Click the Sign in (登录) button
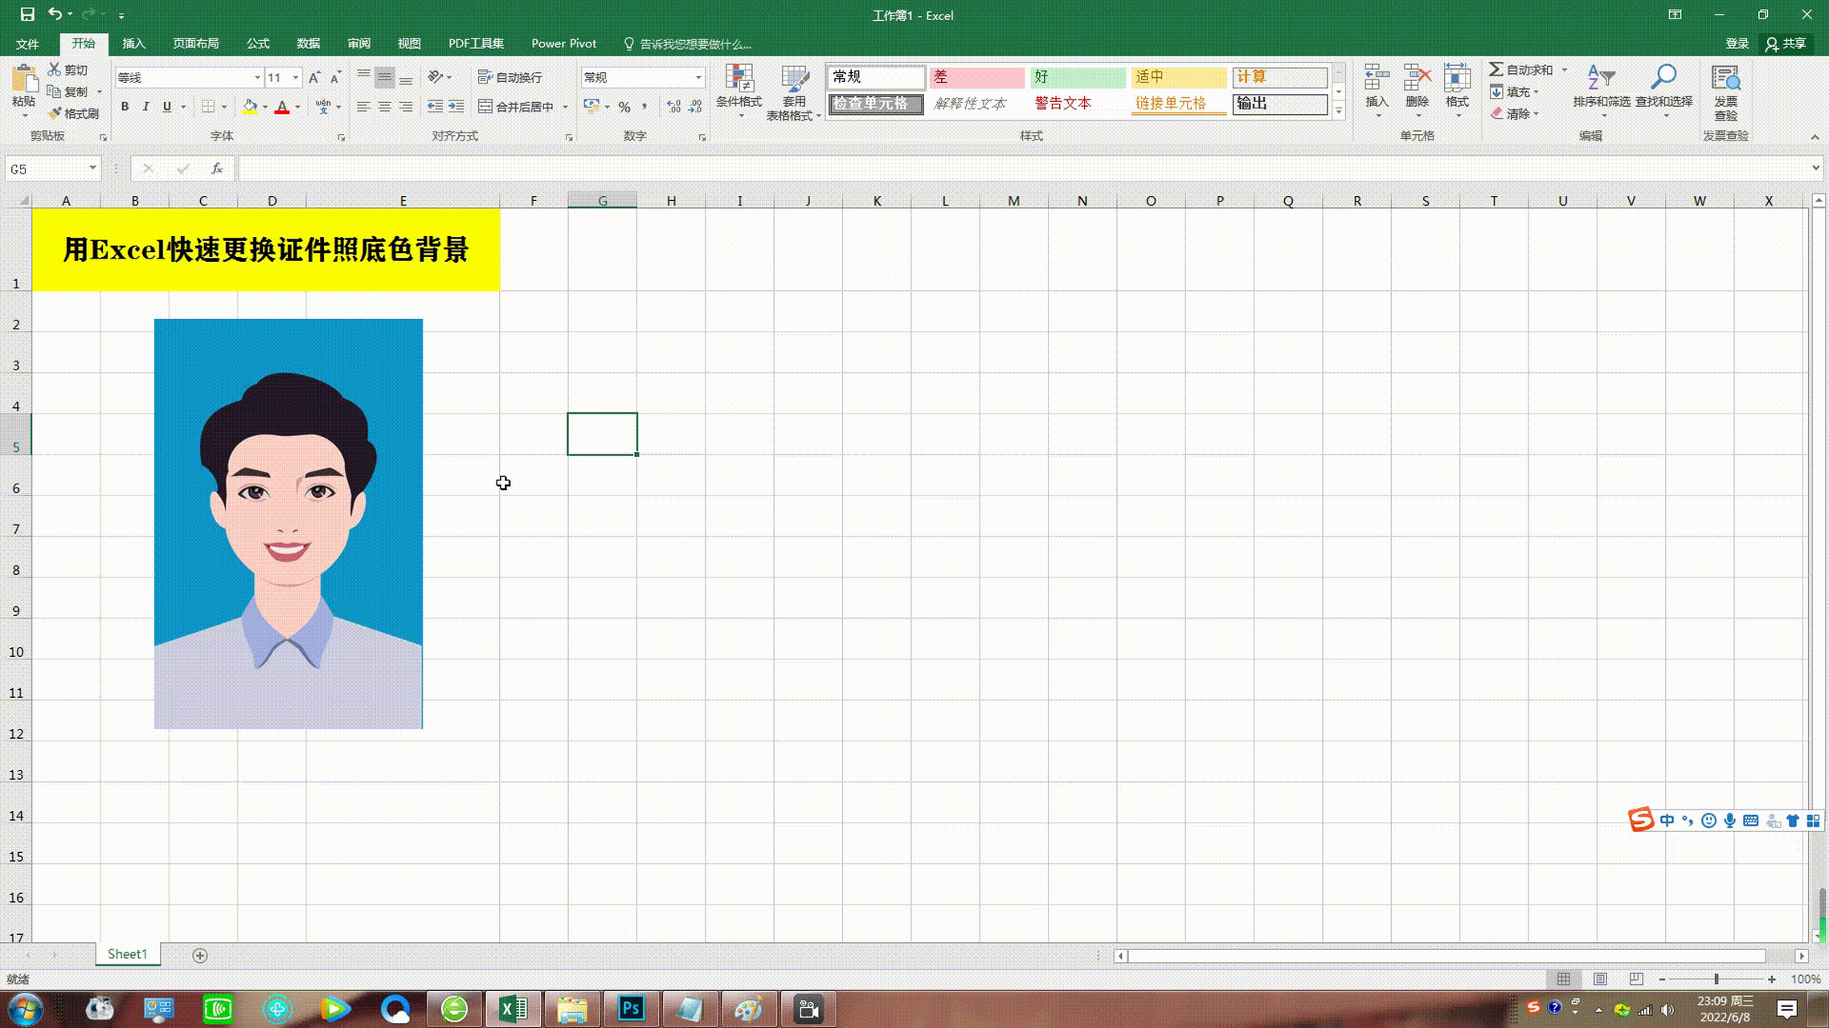This screenshot has width=1829, height=1028. click(1737, 43)
